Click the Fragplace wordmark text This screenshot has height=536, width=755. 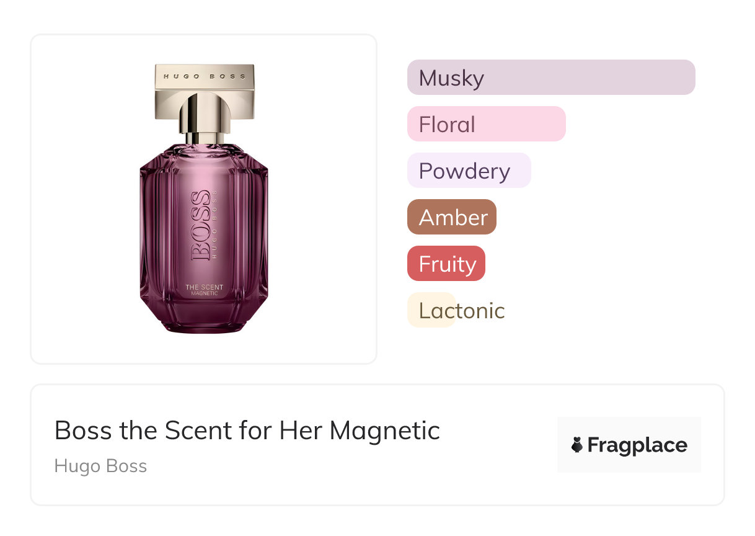click(637, 445)
